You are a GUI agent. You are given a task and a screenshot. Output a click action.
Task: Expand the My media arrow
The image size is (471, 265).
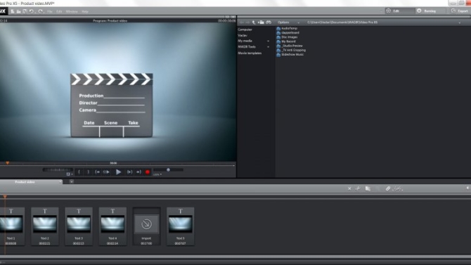click(269, 41)
